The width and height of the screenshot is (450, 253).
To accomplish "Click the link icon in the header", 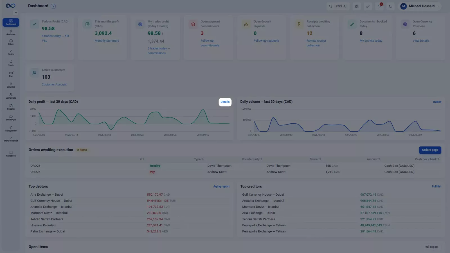I will 368,6.
